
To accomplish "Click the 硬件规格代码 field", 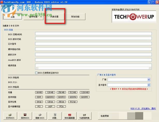I will click(93, 49).
